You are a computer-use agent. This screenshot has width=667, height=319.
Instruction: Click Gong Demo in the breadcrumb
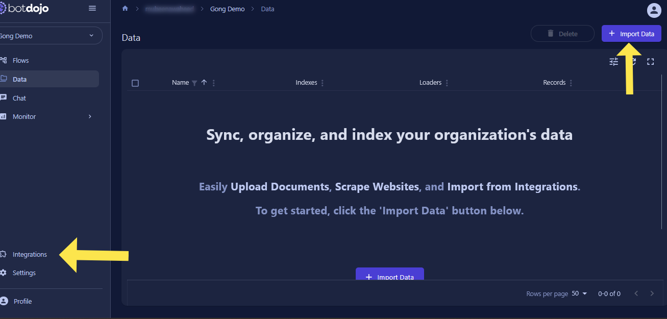coord(227,9)
